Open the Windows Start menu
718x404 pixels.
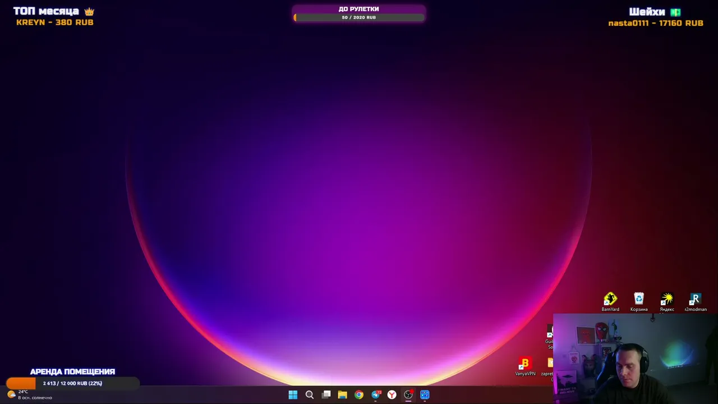click(x=293, y=395)
